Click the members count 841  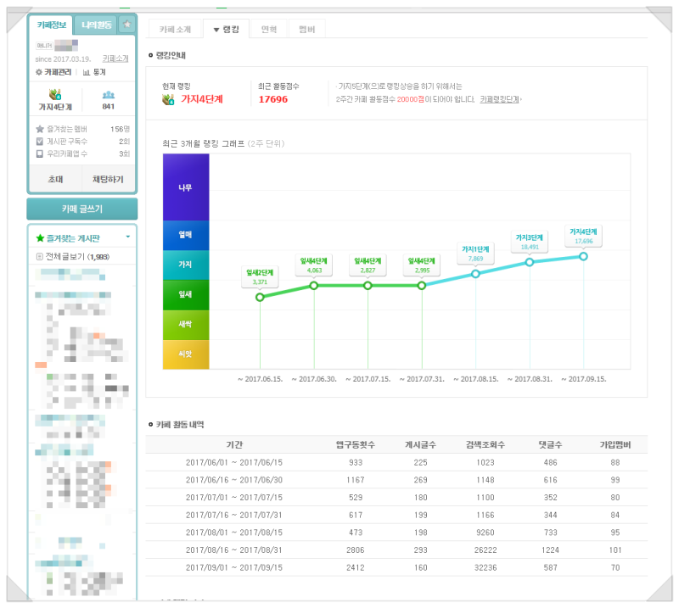(x=109, y=107)
